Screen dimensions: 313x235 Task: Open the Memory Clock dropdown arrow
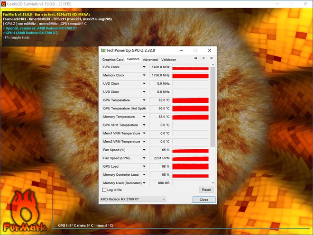coord(144,75)
